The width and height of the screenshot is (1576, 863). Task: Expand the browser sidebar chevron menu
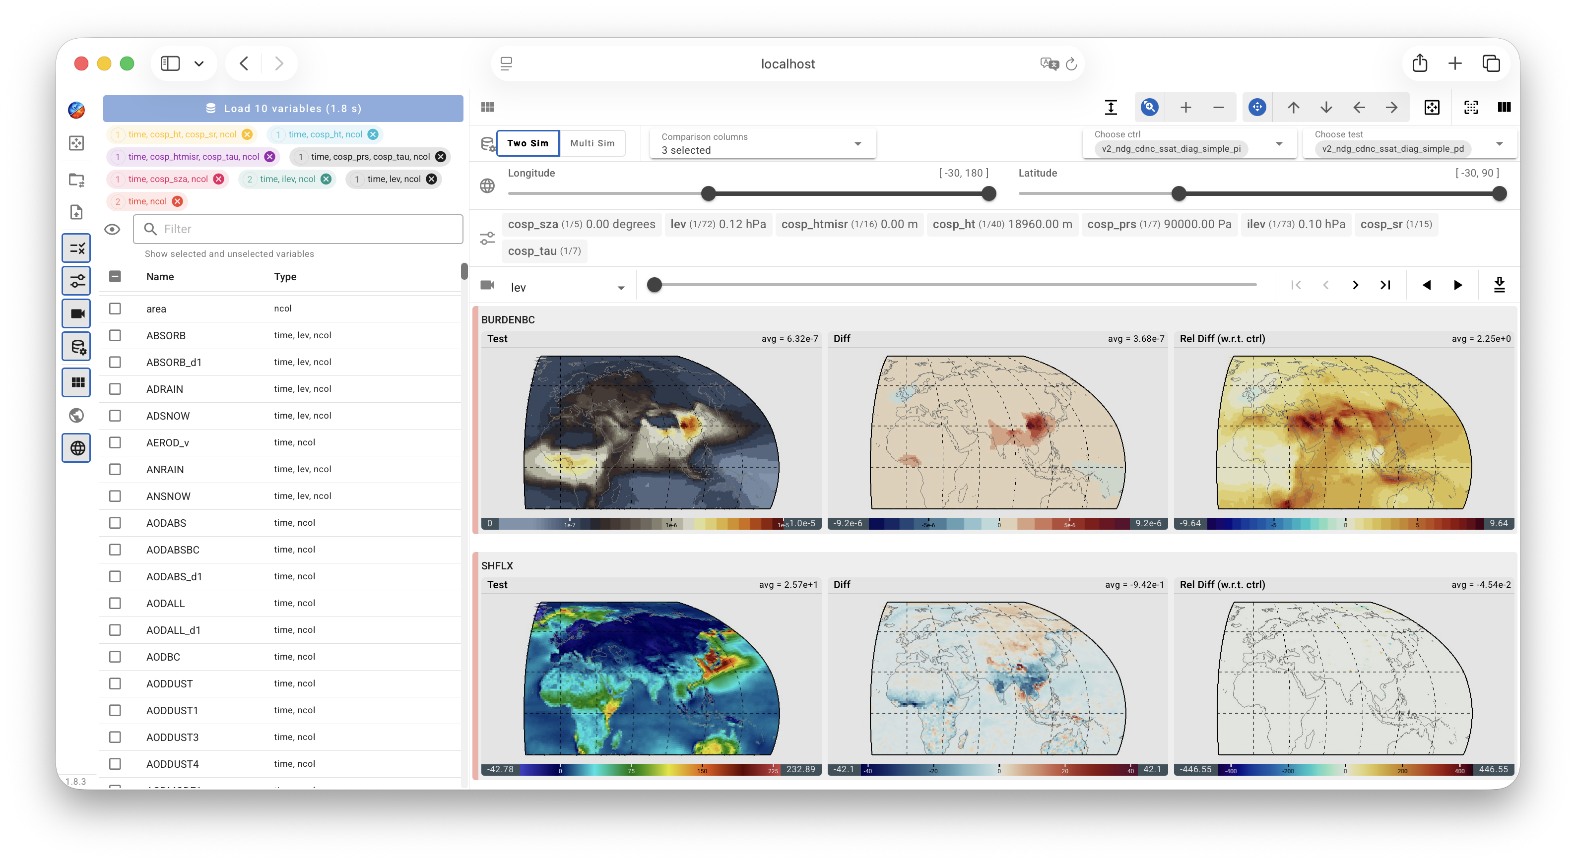(199, 63)
